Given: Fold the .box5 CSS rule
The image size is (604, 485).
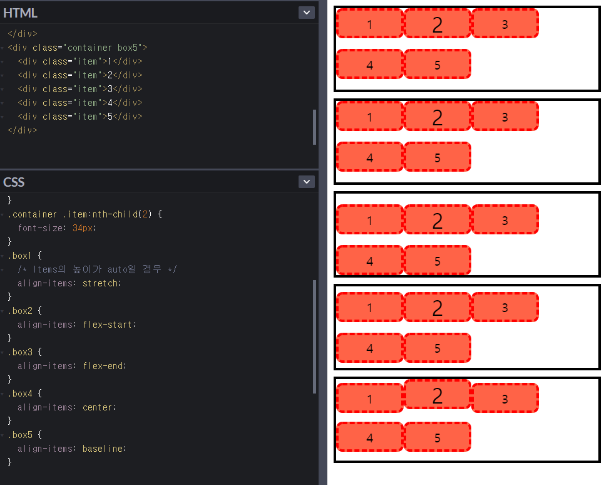Looking at the screenshot, I should [x=3, y=435].
